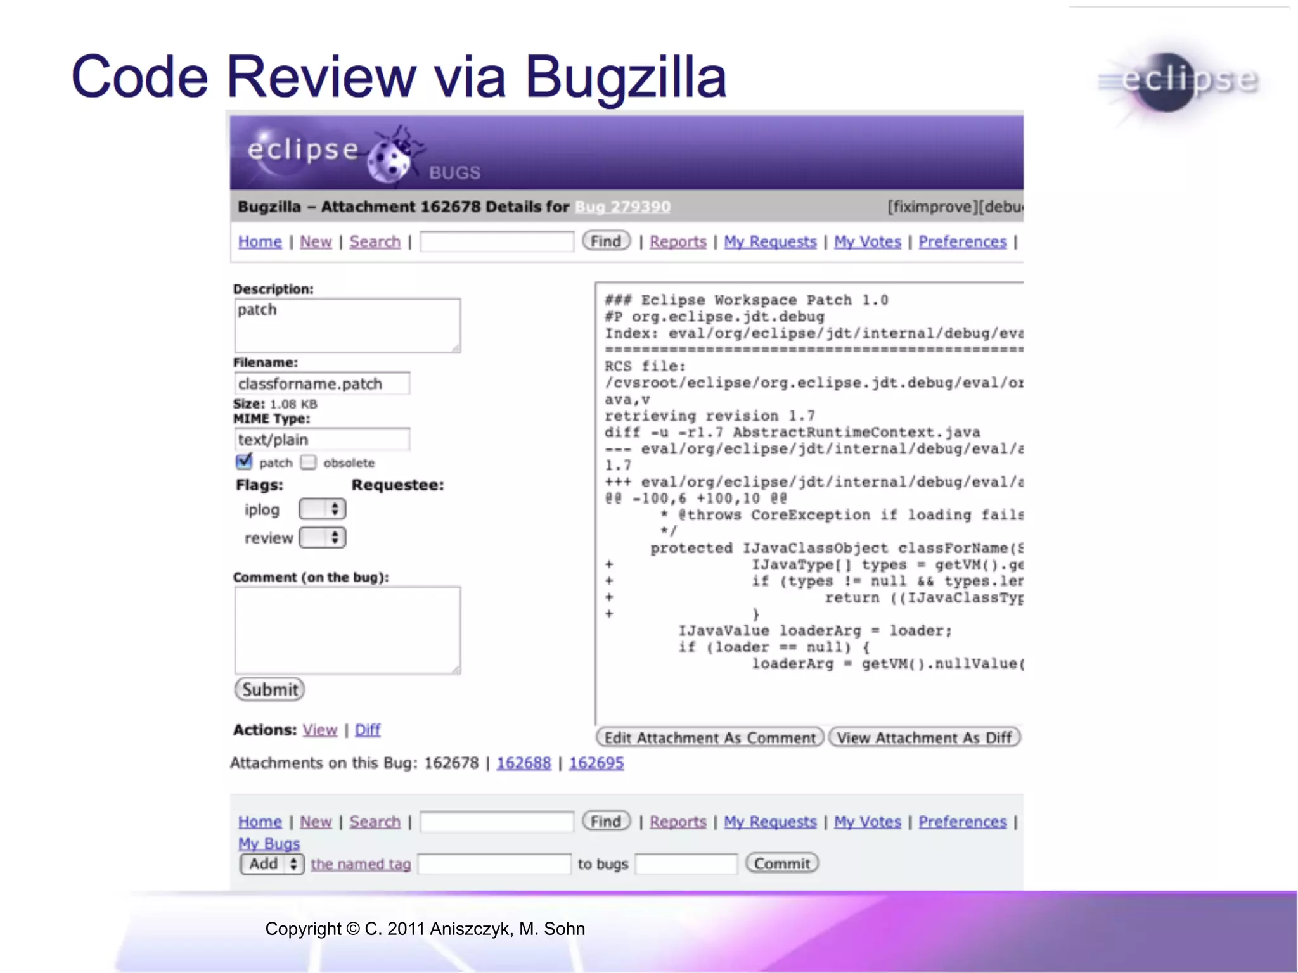Viewport: 1298px width, 973px height.
Task: Click Edit Attachment As Comment button
Action: 709,737
